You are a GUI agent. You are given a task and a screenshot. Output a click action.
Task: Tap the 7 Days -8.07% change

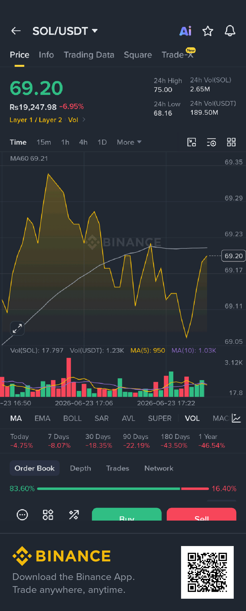tap(59, 441)
